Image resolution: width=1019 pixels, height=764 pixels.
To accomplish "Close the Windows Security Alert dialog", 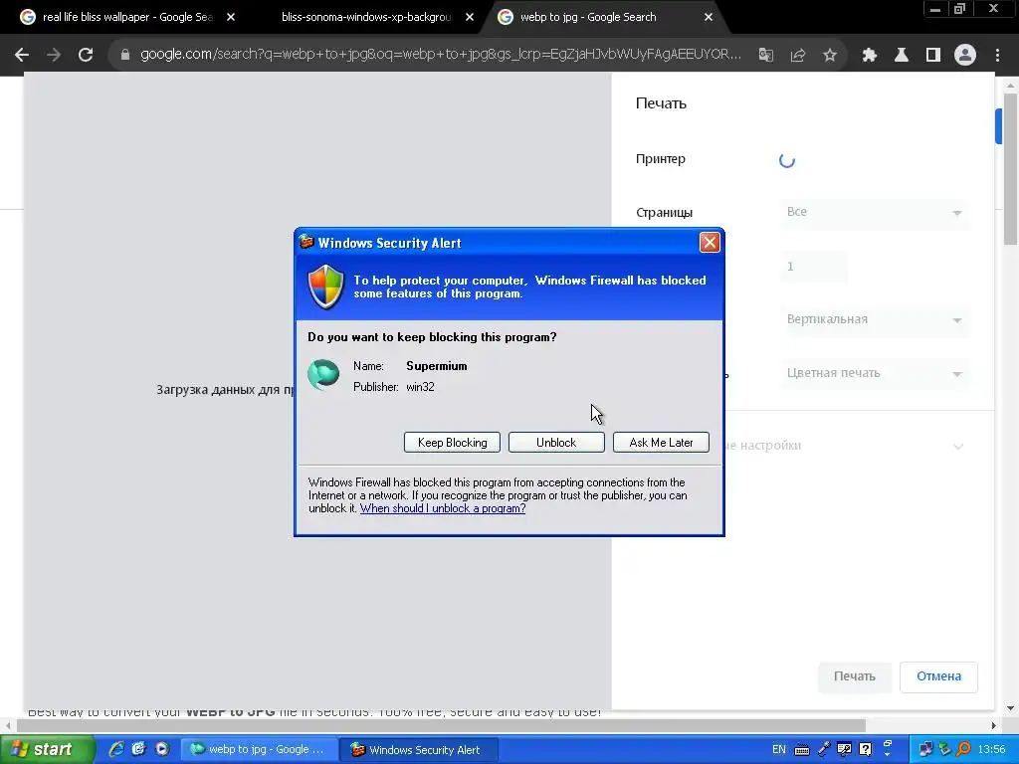I will (x=709, y=243).
